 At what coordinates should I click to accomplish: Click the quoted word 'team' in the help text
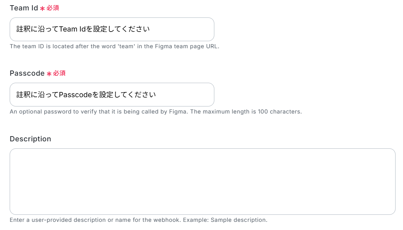[x=127, y=46]
